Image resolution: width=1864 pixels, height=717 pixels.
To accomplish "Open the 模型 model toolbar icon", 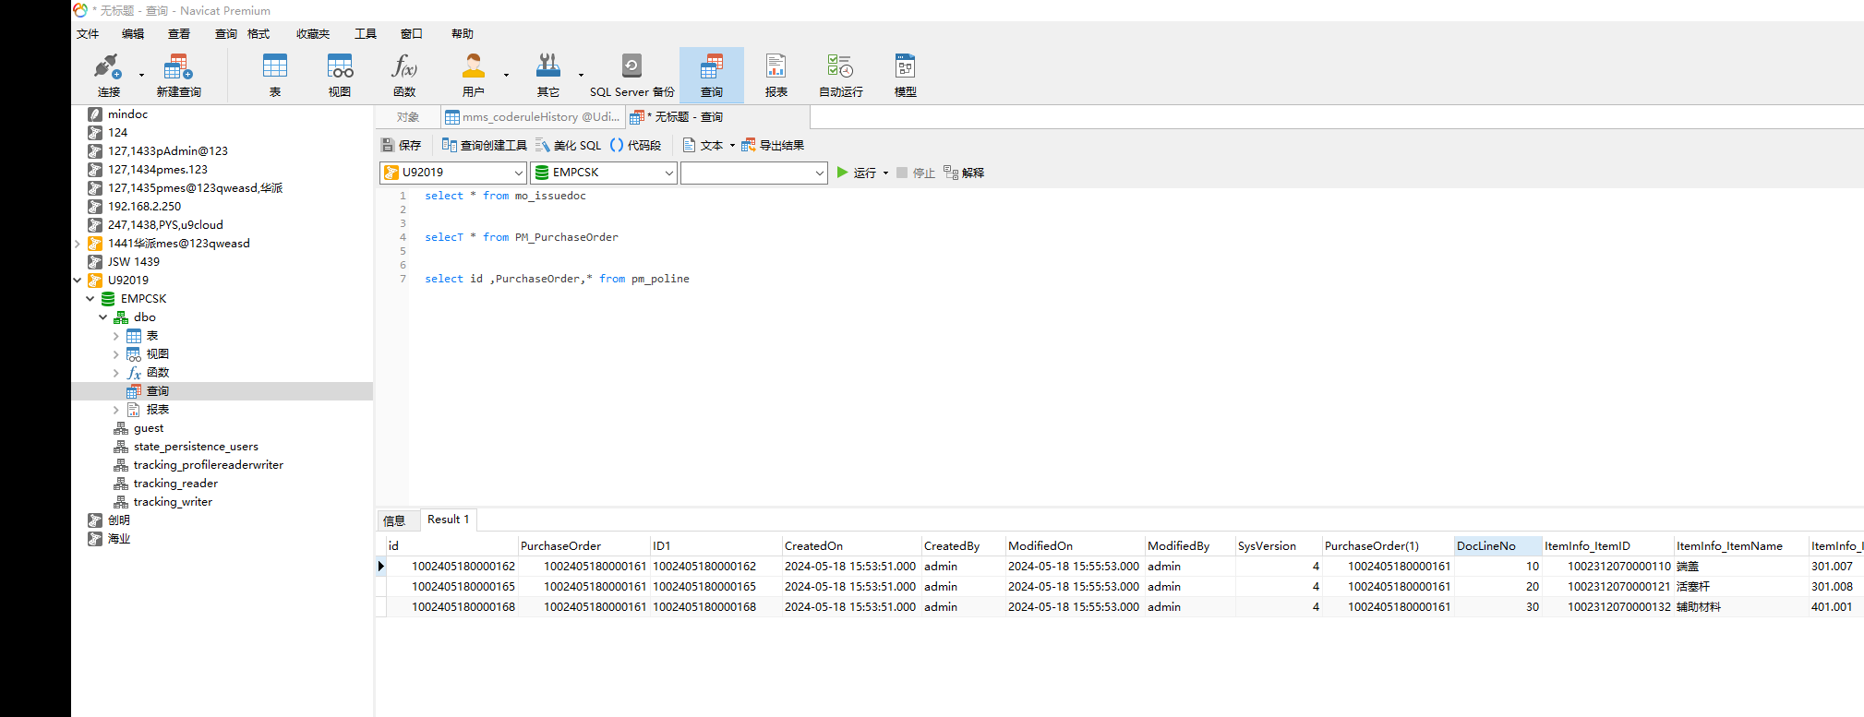I will (x=905, y=75).
